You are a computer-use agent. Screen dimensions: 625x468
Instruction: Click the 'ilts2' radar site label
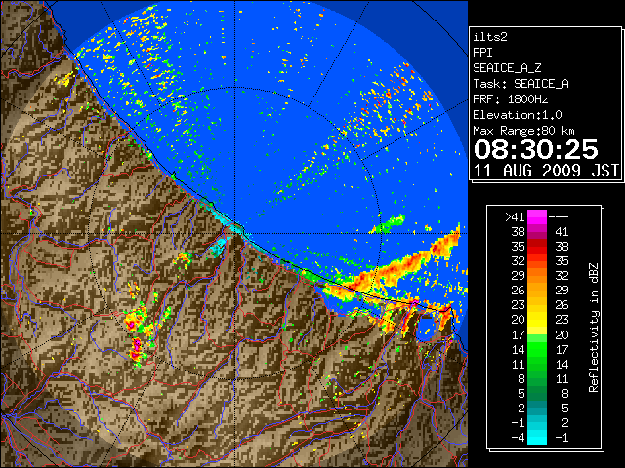tap(490, 37)
